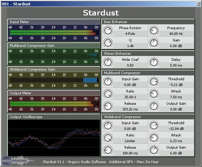Click the Multiband Compressor Input Gain knob
Screen dimensions: 202x167
108,82
